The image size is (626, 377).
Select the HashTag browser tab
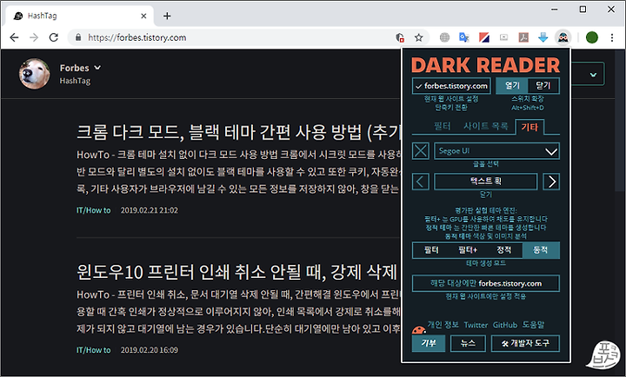(80, 16)
